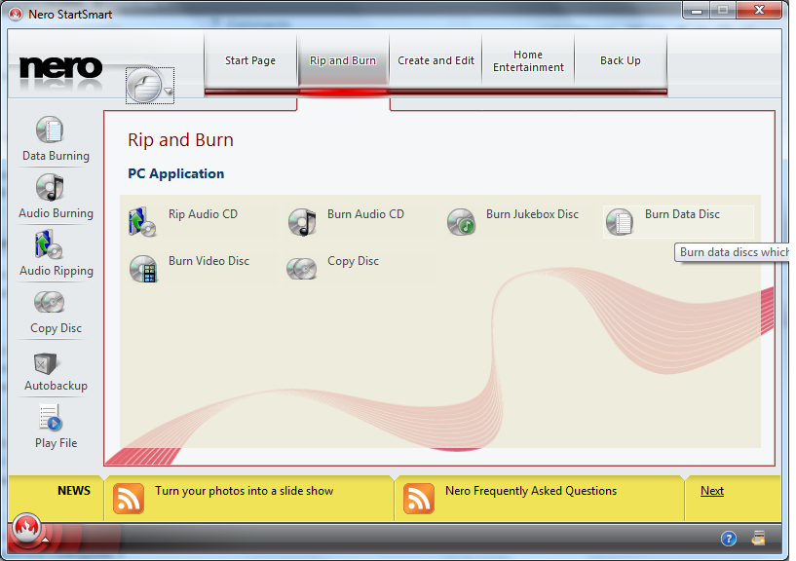Click the Copy Disc sidebar icon
796x561 pixels.
50,302
